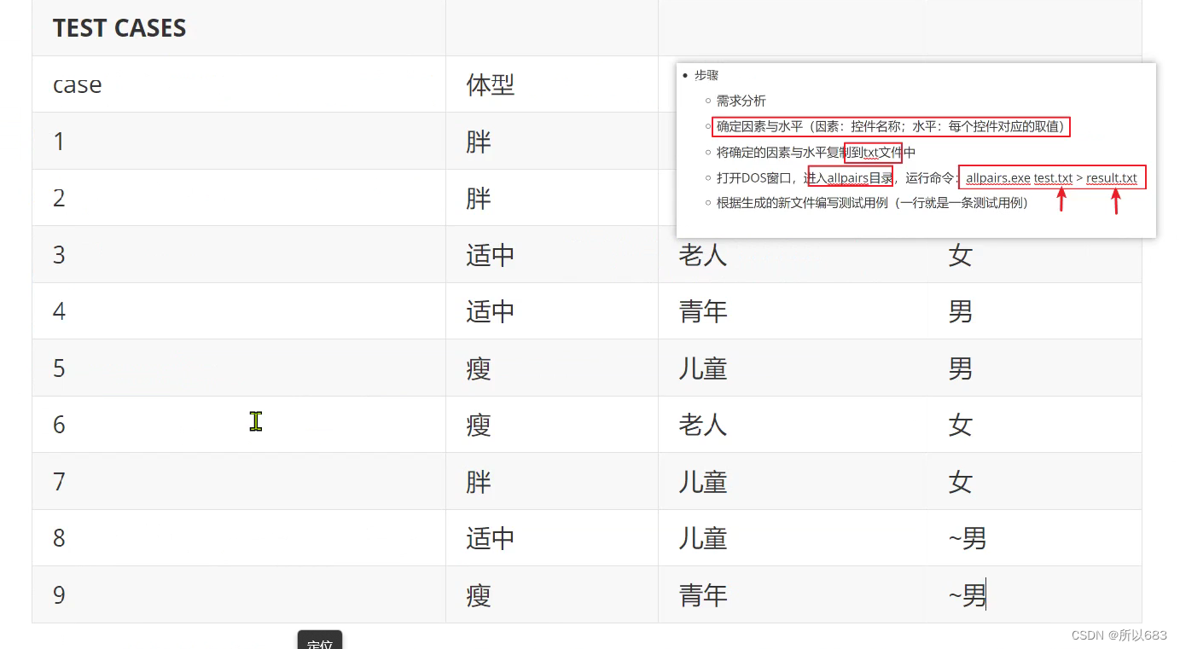The height and width of the screenshot is (649, 1180).
Task: Click "test.txt" in the command text
Action: [x=1053, y=178]
